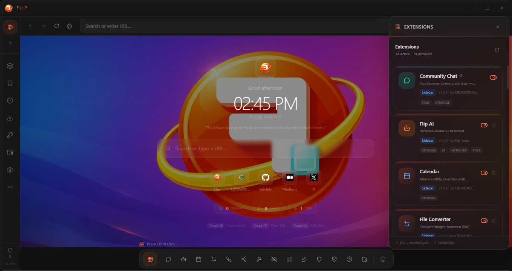Open a new tab with the plus button
Screen dimensions: 512x271
click(x=10, y=43)
